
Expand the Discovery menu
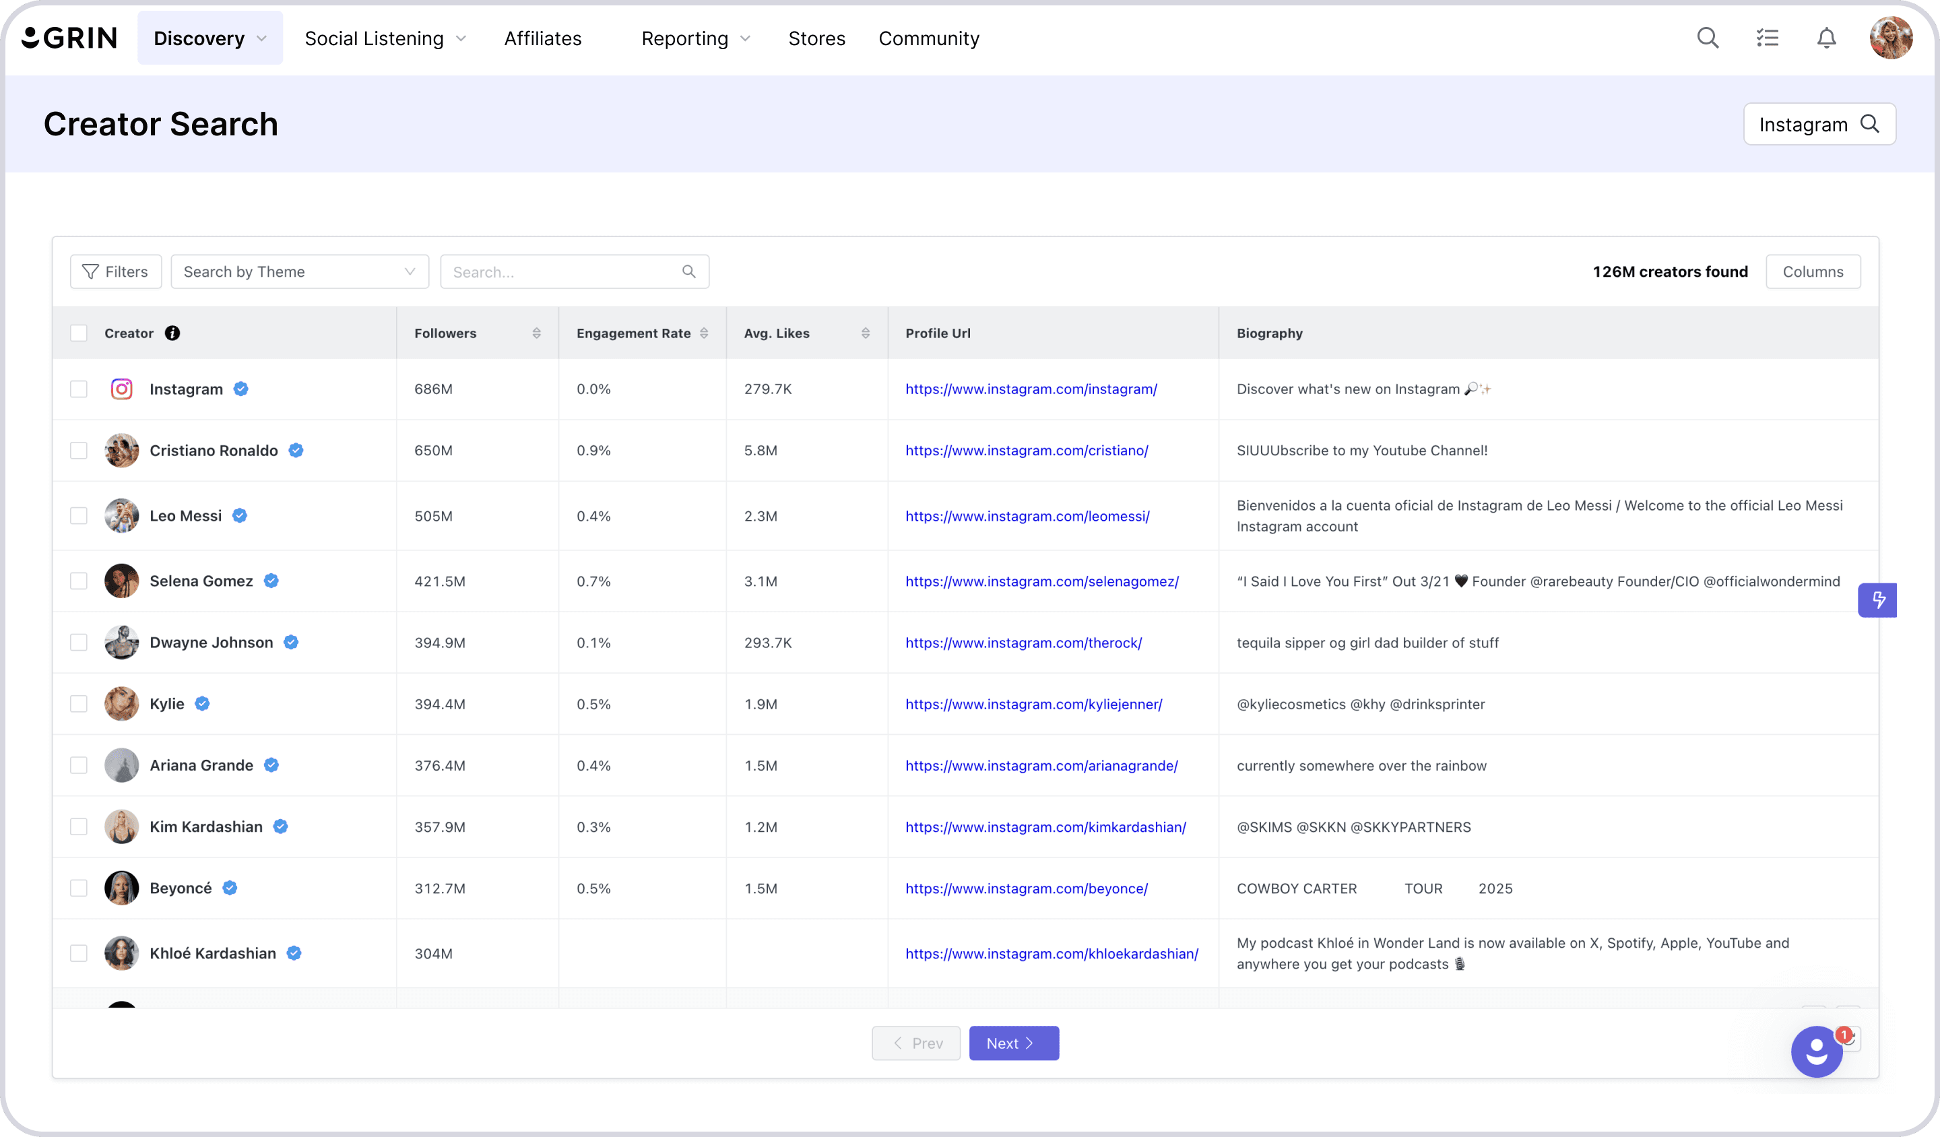[210, 38]
